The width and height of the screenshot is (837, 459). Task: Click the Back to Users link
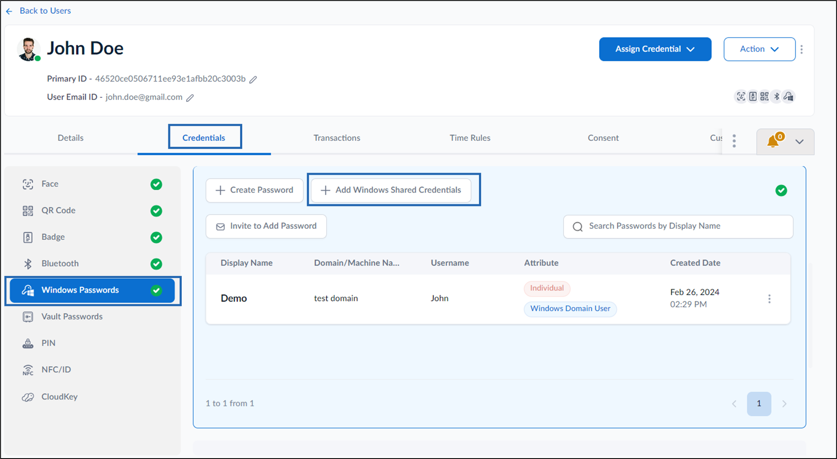(45, 11)
